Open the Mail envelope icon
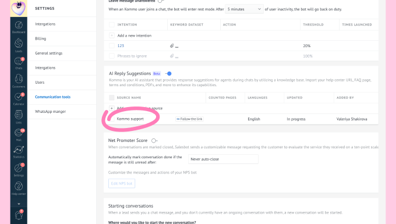The image size is (396, 224). pyautogui.click(x=19, y=133)
